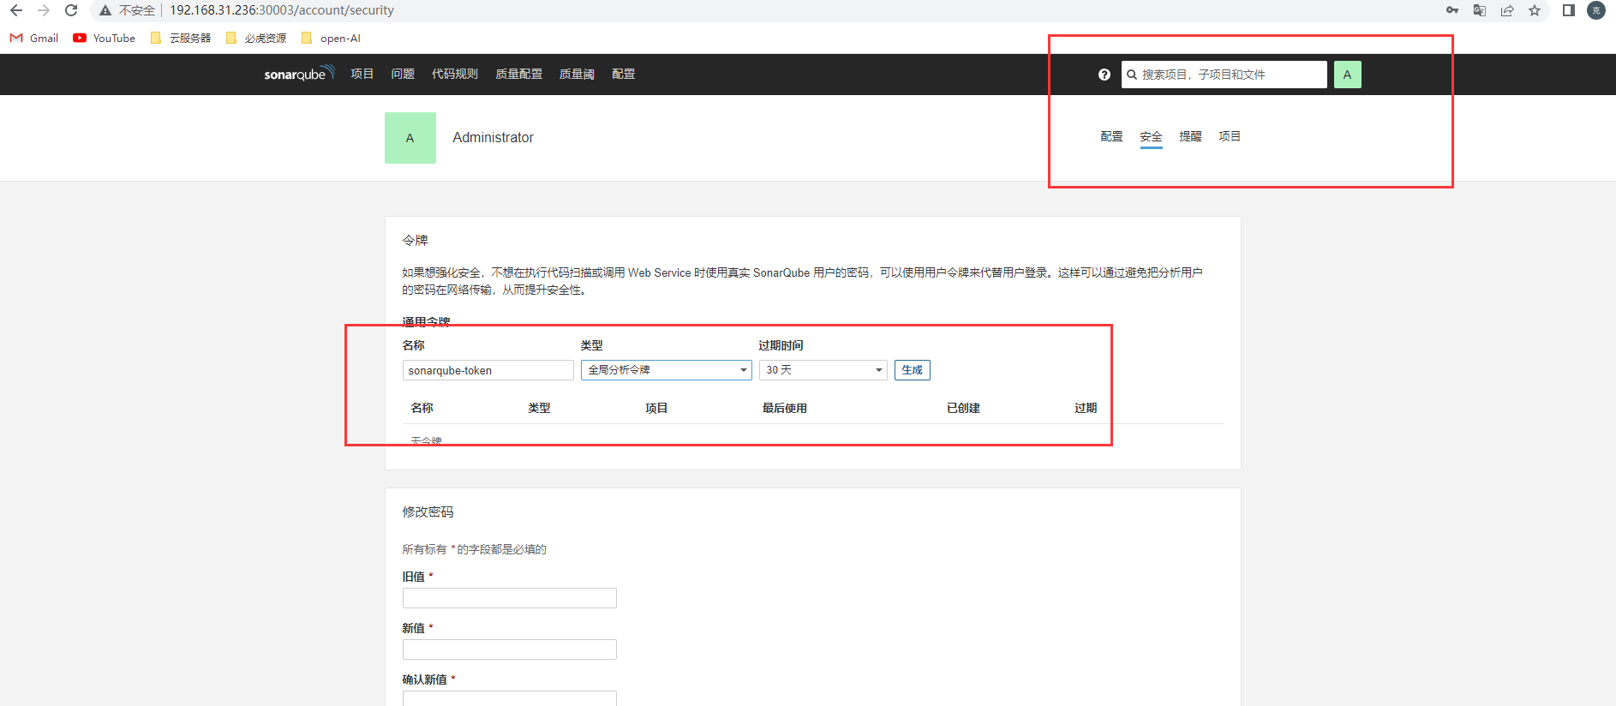Click the 修改密码 section heading
The height and width of the screenshot is (706, 1616).
point(428,512)
